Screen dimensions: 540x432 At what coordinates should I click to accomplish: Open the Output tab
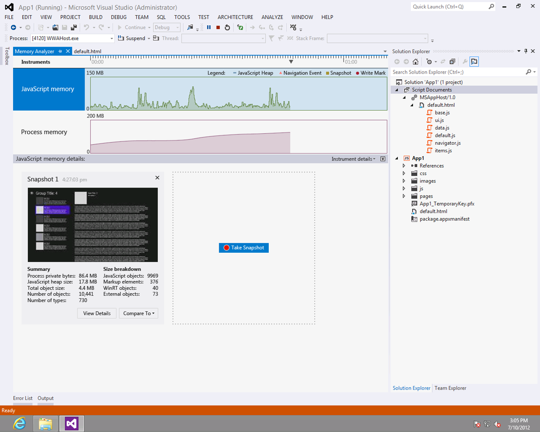pyautogui.click(x=45, y=398)
